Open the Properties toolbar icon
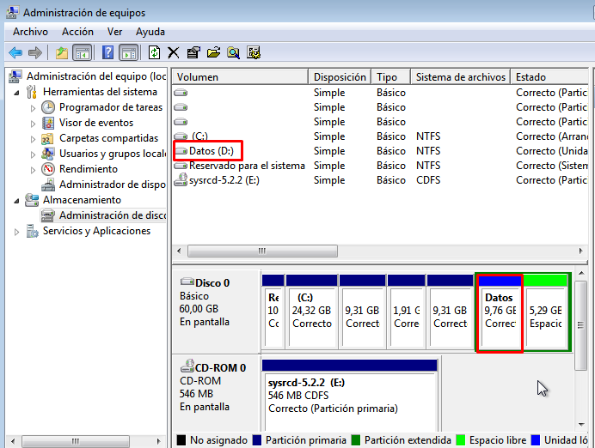 click(193, 52)
